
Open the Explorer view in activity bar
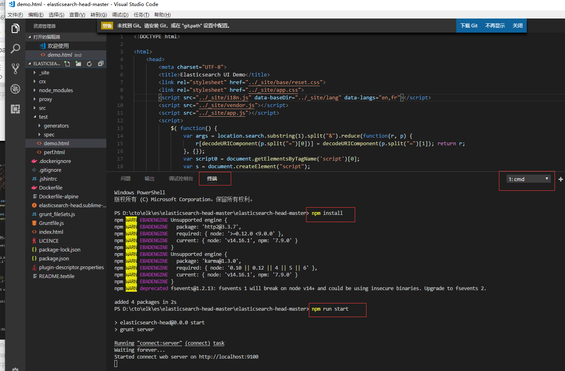pos(15,29)
